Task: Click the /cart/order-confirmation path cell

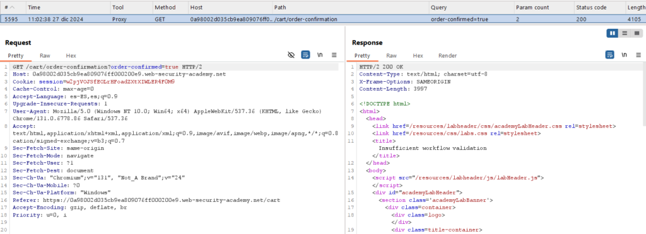Action: point(306,19)
